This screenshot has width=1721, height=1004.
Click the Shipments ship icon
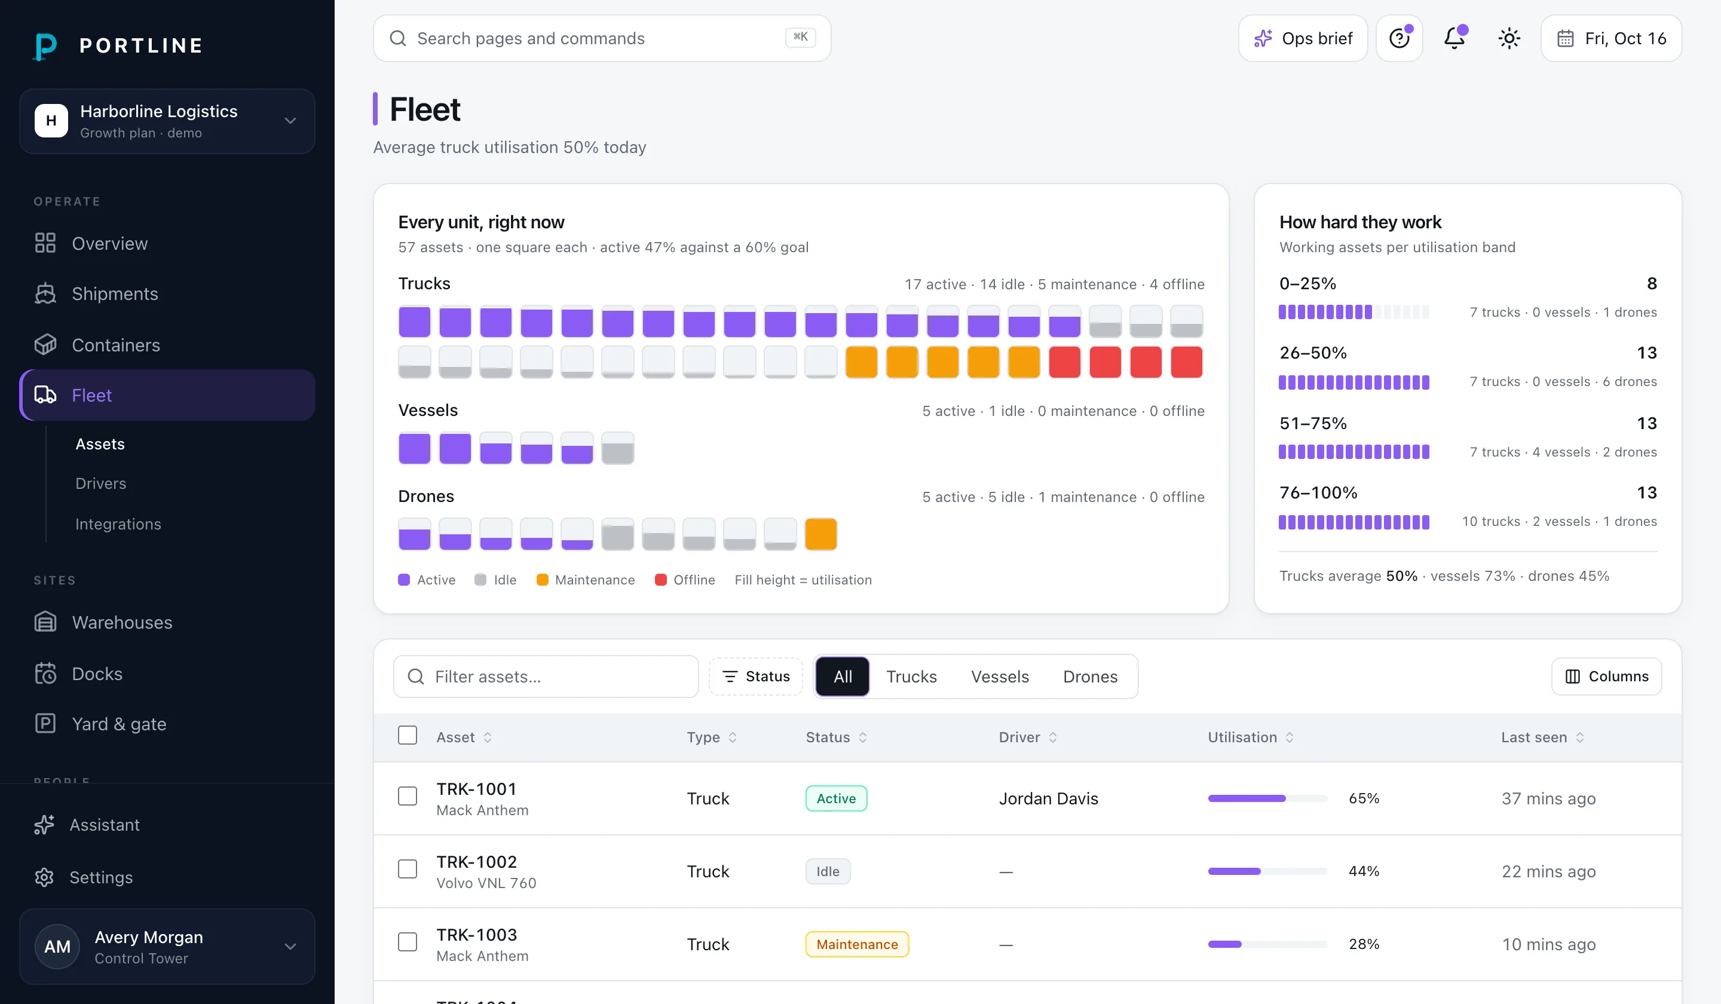[x=45, y=293]
